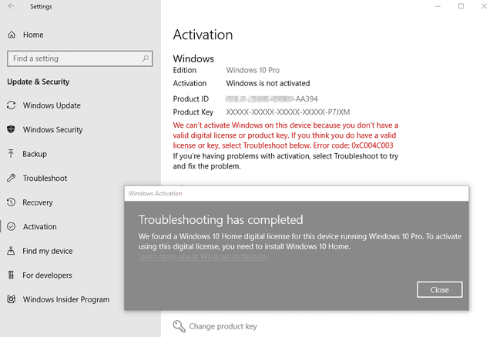Click the product key ending P7JXM
Image resolution: width=493 pixels, height=337 pixels.
(x=288, y=112)
